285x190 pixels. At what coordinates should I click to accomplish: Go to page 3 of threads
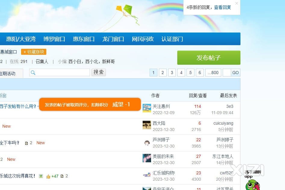(172, 73)
